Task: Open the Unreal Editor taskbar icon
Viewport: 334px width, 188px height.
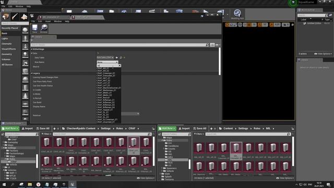Action: tap(73, 184)
